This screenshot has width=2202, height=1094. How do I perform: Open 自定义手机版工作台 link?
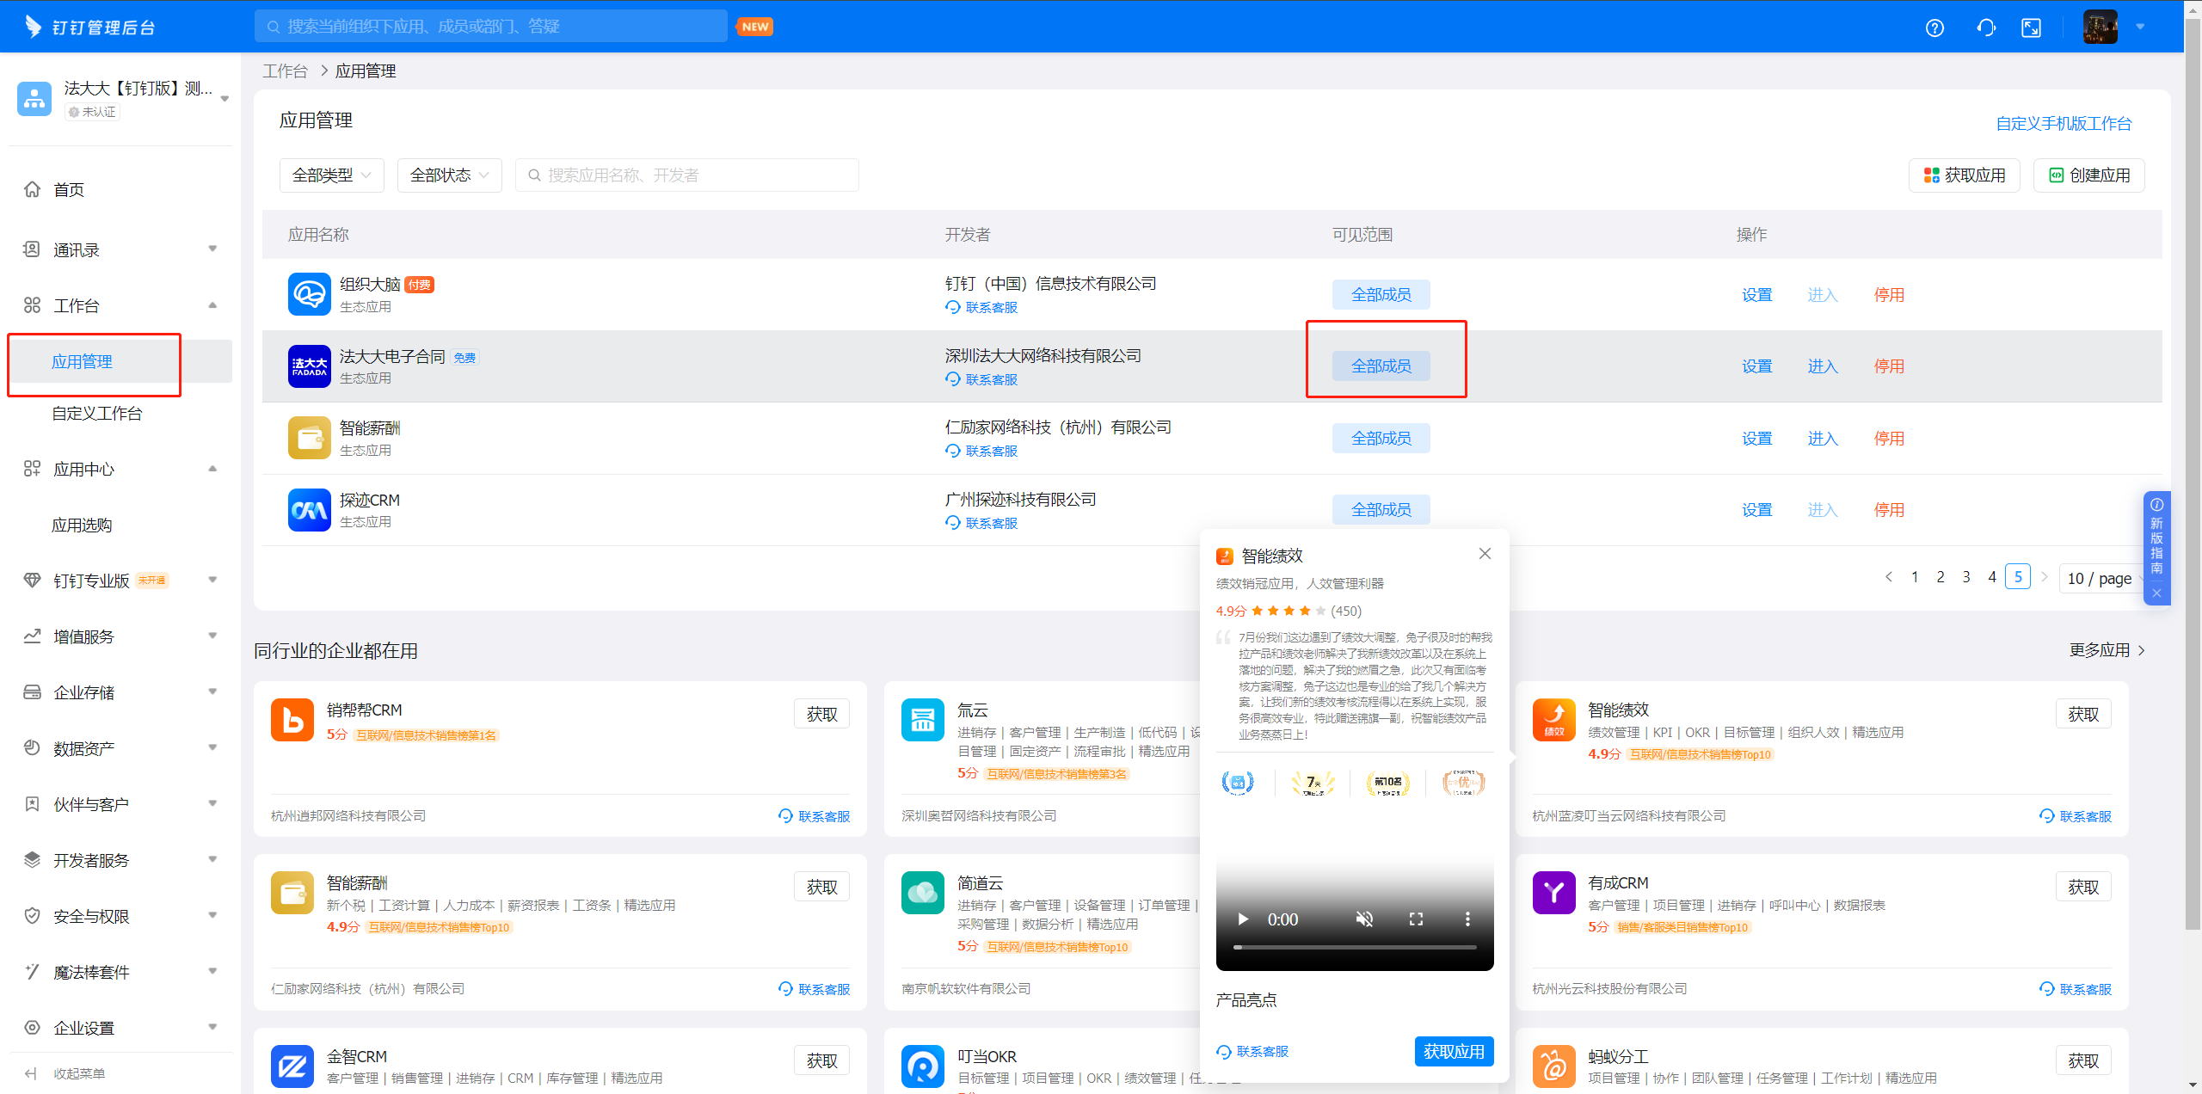click(2064, 124)
